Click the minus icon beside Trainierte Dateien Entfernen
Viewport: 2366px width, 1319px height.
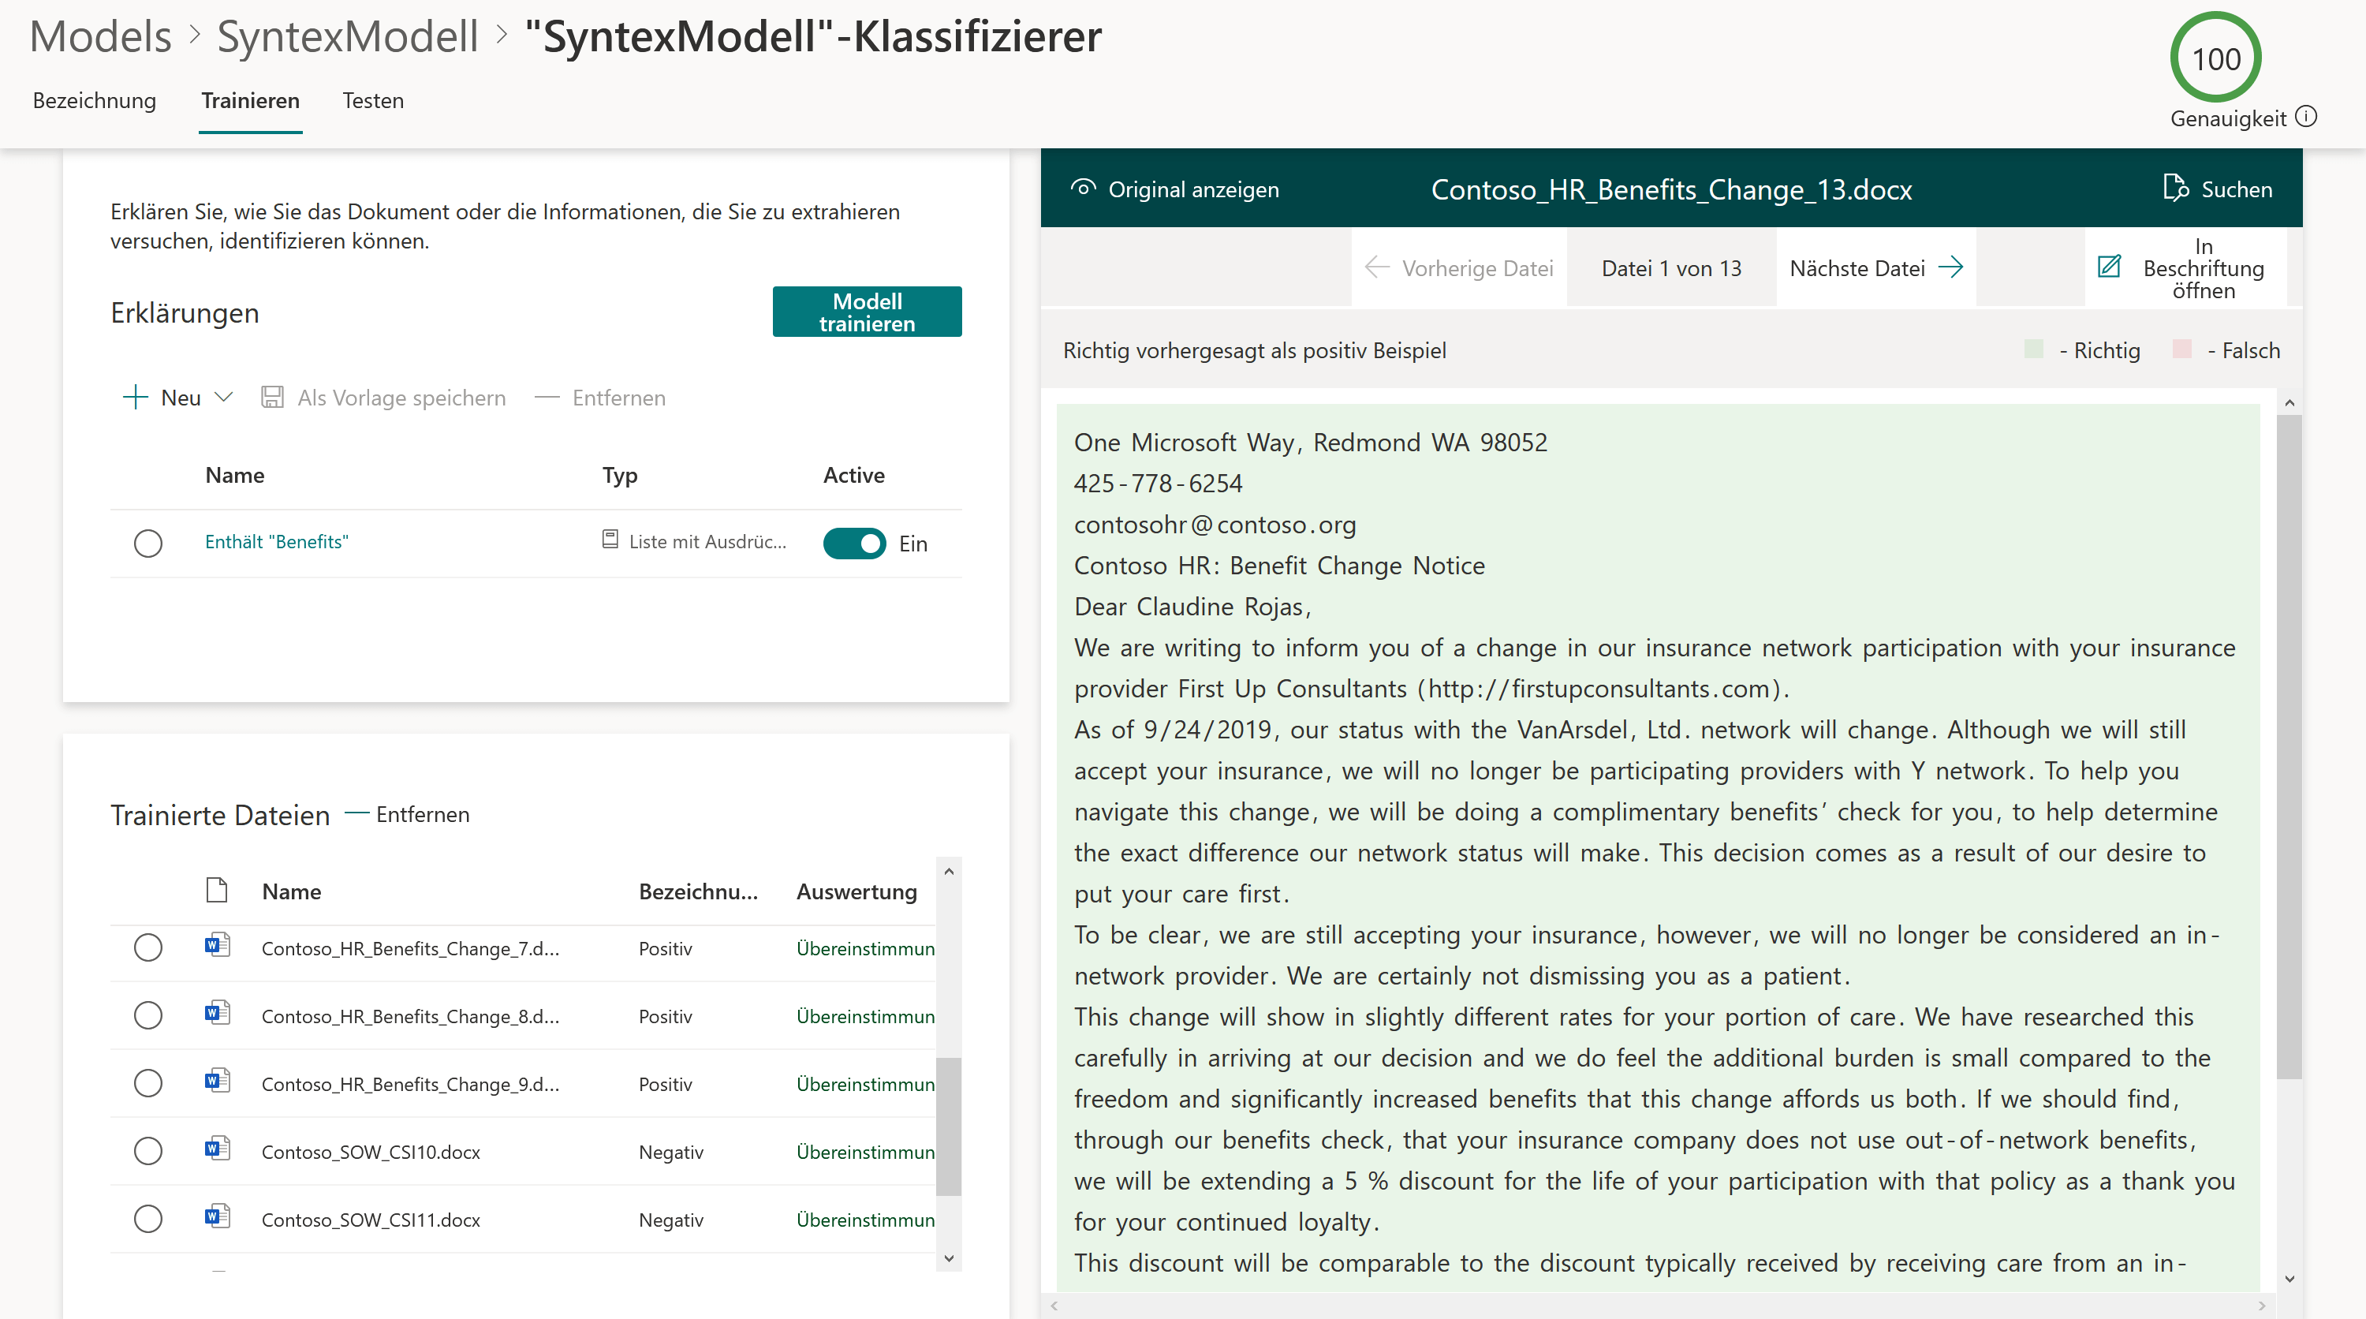357,813
